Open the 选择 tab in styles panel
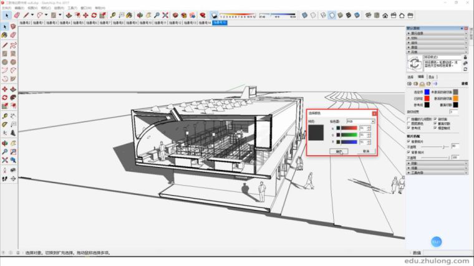 [410, 77]
